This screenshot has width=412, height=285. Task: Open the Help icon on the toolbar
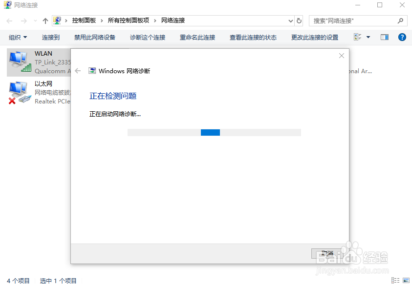[402, 37]
